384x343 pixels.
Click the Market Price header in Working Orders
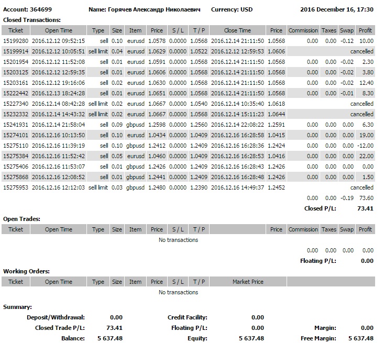pyautogui.click(x=248, y=282)
